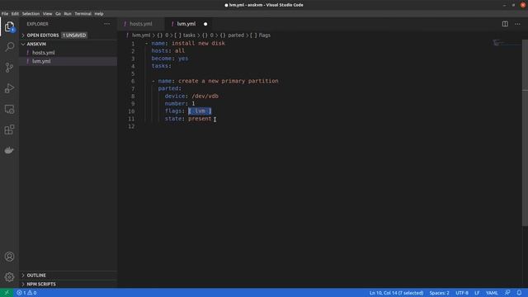Click empty line number 12 in gutter
Screen dimensions: 528x297
pyautogui.click(x=131, y=126)
